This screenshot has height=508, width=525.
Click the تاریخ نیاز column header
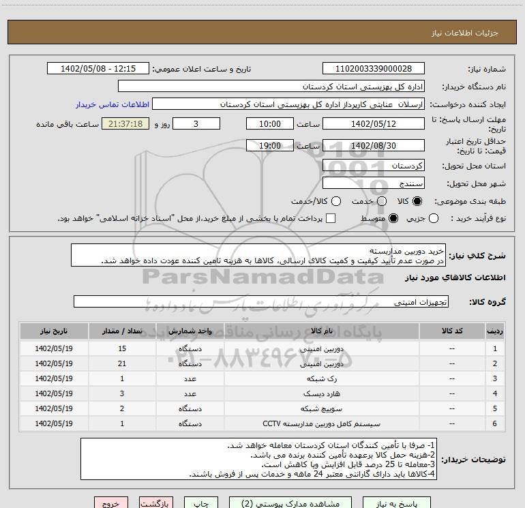(54, 331)
